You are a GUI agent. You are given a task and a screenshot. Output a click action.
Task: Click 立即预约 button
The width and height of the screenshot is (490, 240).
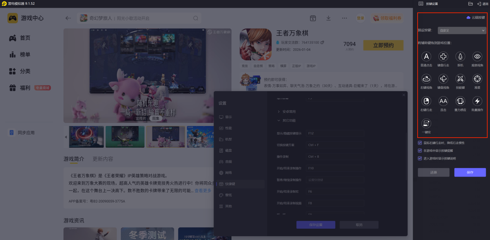point(383,45)
